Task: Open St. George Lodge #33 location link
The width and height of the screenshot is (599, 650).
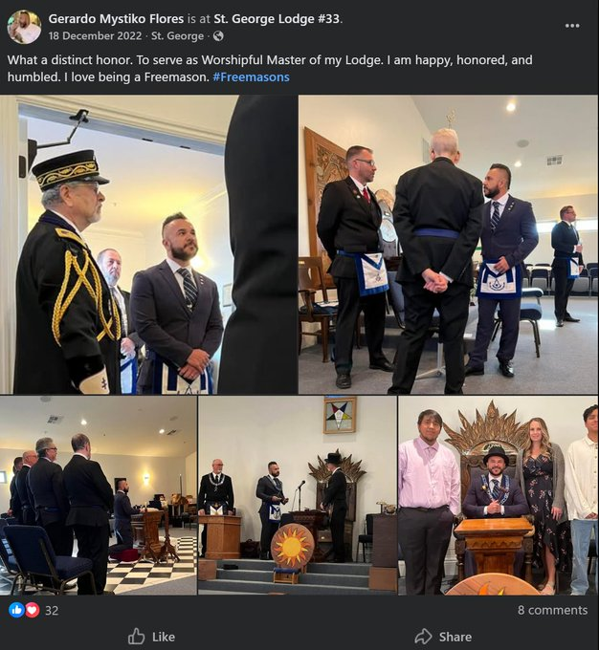Action: pos(277,19)
